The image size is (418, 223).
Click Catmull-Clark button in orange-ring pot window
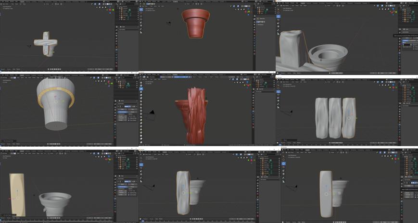(122, 112)
